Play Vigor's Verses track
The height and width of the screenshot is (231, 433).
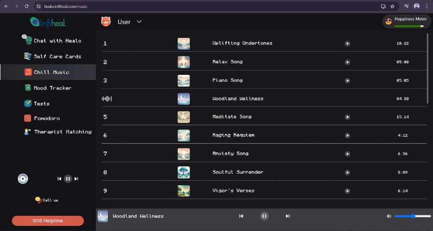click(x=347, y=191)
